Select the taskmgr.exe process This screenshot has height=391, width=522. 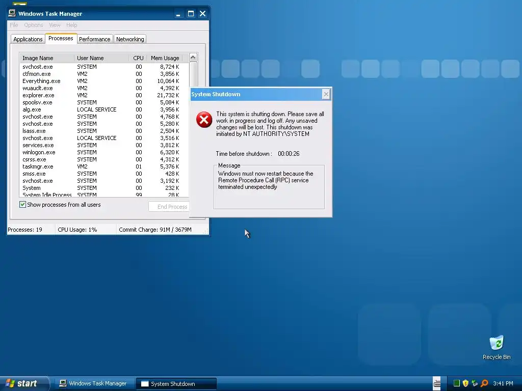[104, 166]
